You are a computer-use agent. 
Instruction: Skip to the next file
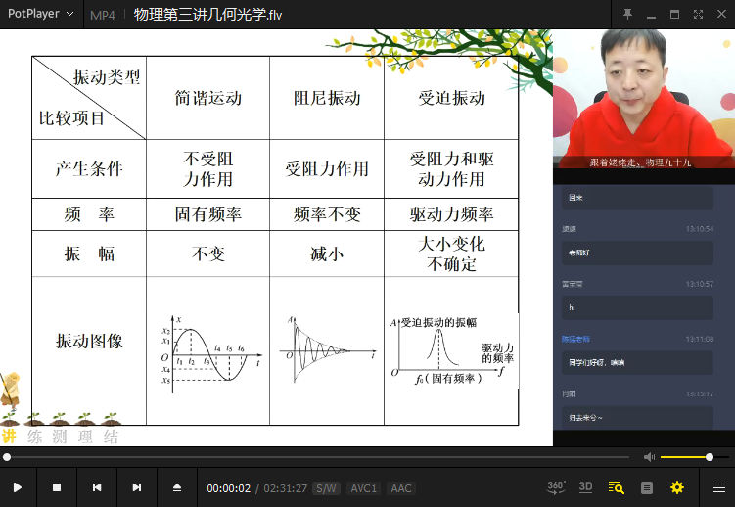point(137,487)
